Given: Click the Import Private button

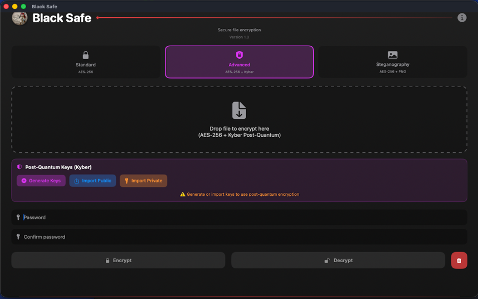Looking at the screenshot, I should pyautogui.click(x=143, y=181).
